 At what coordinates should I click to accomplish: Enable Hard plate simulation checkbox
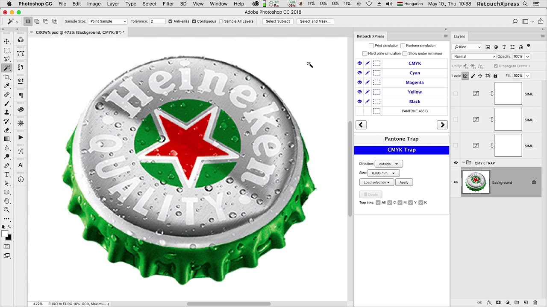[365, 54]
